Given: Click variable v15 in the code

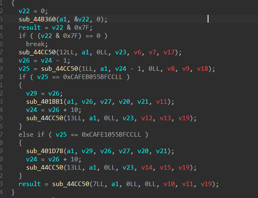Looking at the screenshot, I should 166,168.
